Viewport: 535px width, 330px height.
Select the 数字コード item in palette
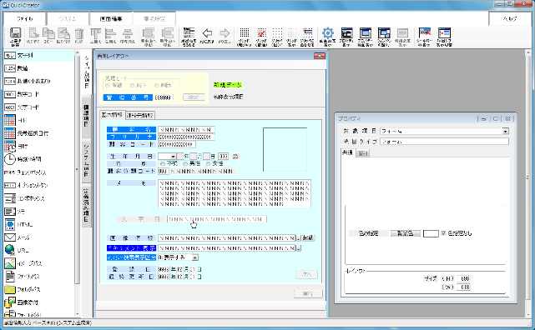pos(23,94)
